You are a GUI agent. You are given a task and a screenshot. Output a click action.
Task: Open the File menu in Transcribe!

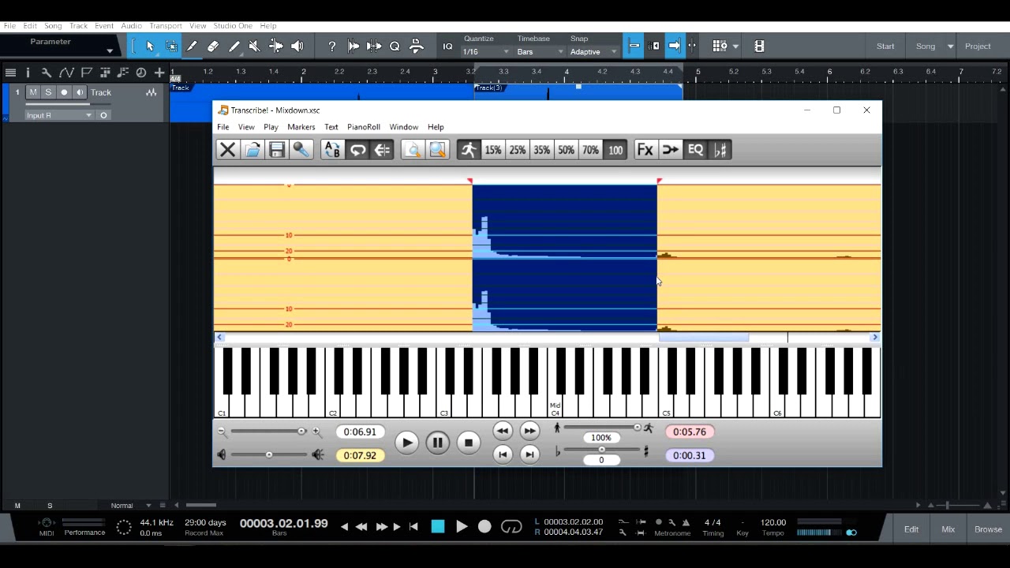tap(223, 127)
